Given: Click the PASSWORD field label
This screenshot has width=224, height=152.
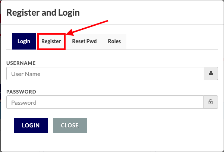Looking at the screenshot, I should click(x=21, y=92).
